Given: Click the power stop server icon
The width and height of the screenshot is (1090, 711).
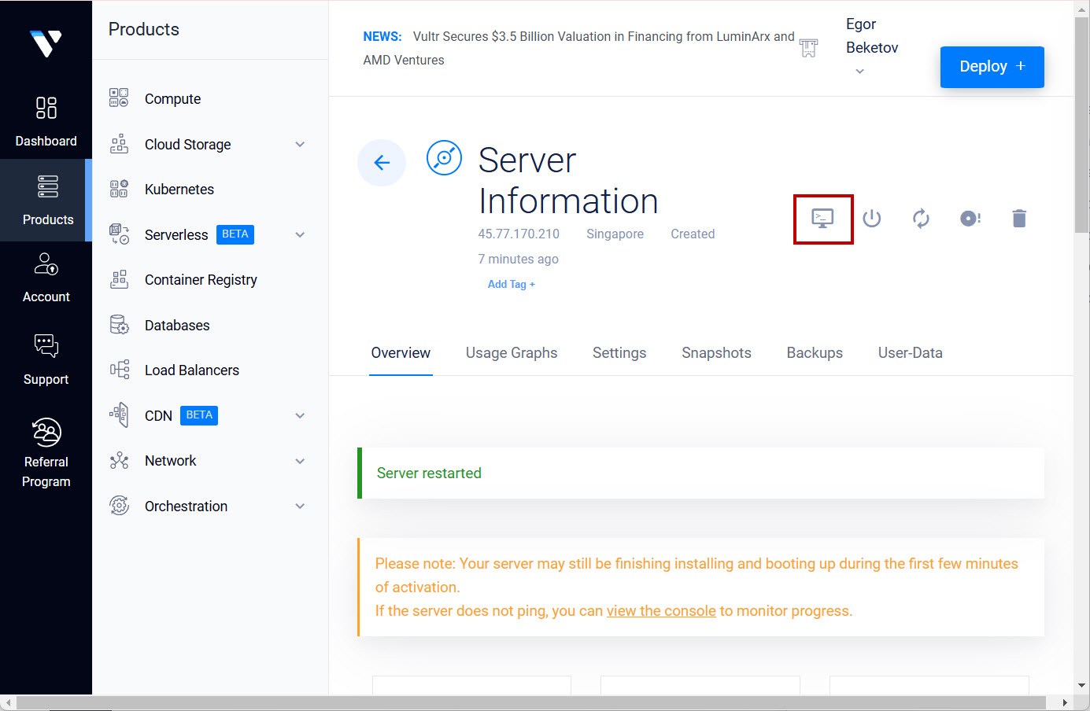Looking at the screenshot, I should point(871,219).
